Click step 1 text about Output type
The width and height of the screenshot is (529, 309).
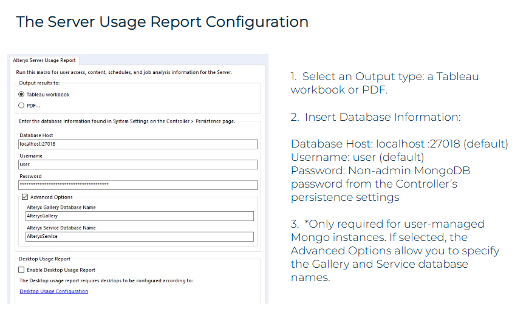click(384, 83)
